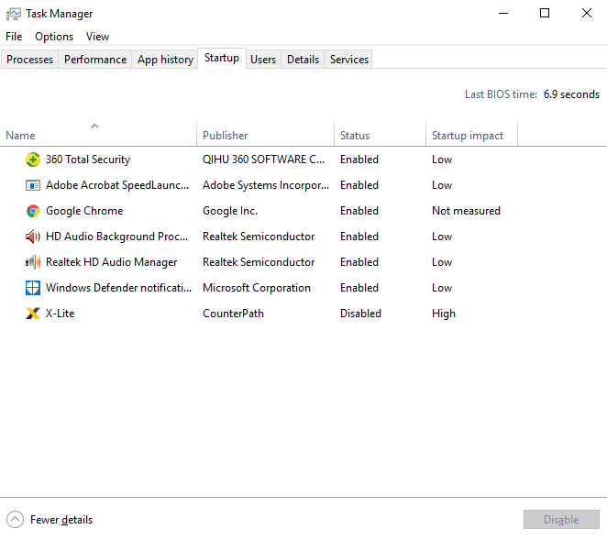Switch to the Users tab
This screenshot has width=607, height=540.
tap(263, 60)
